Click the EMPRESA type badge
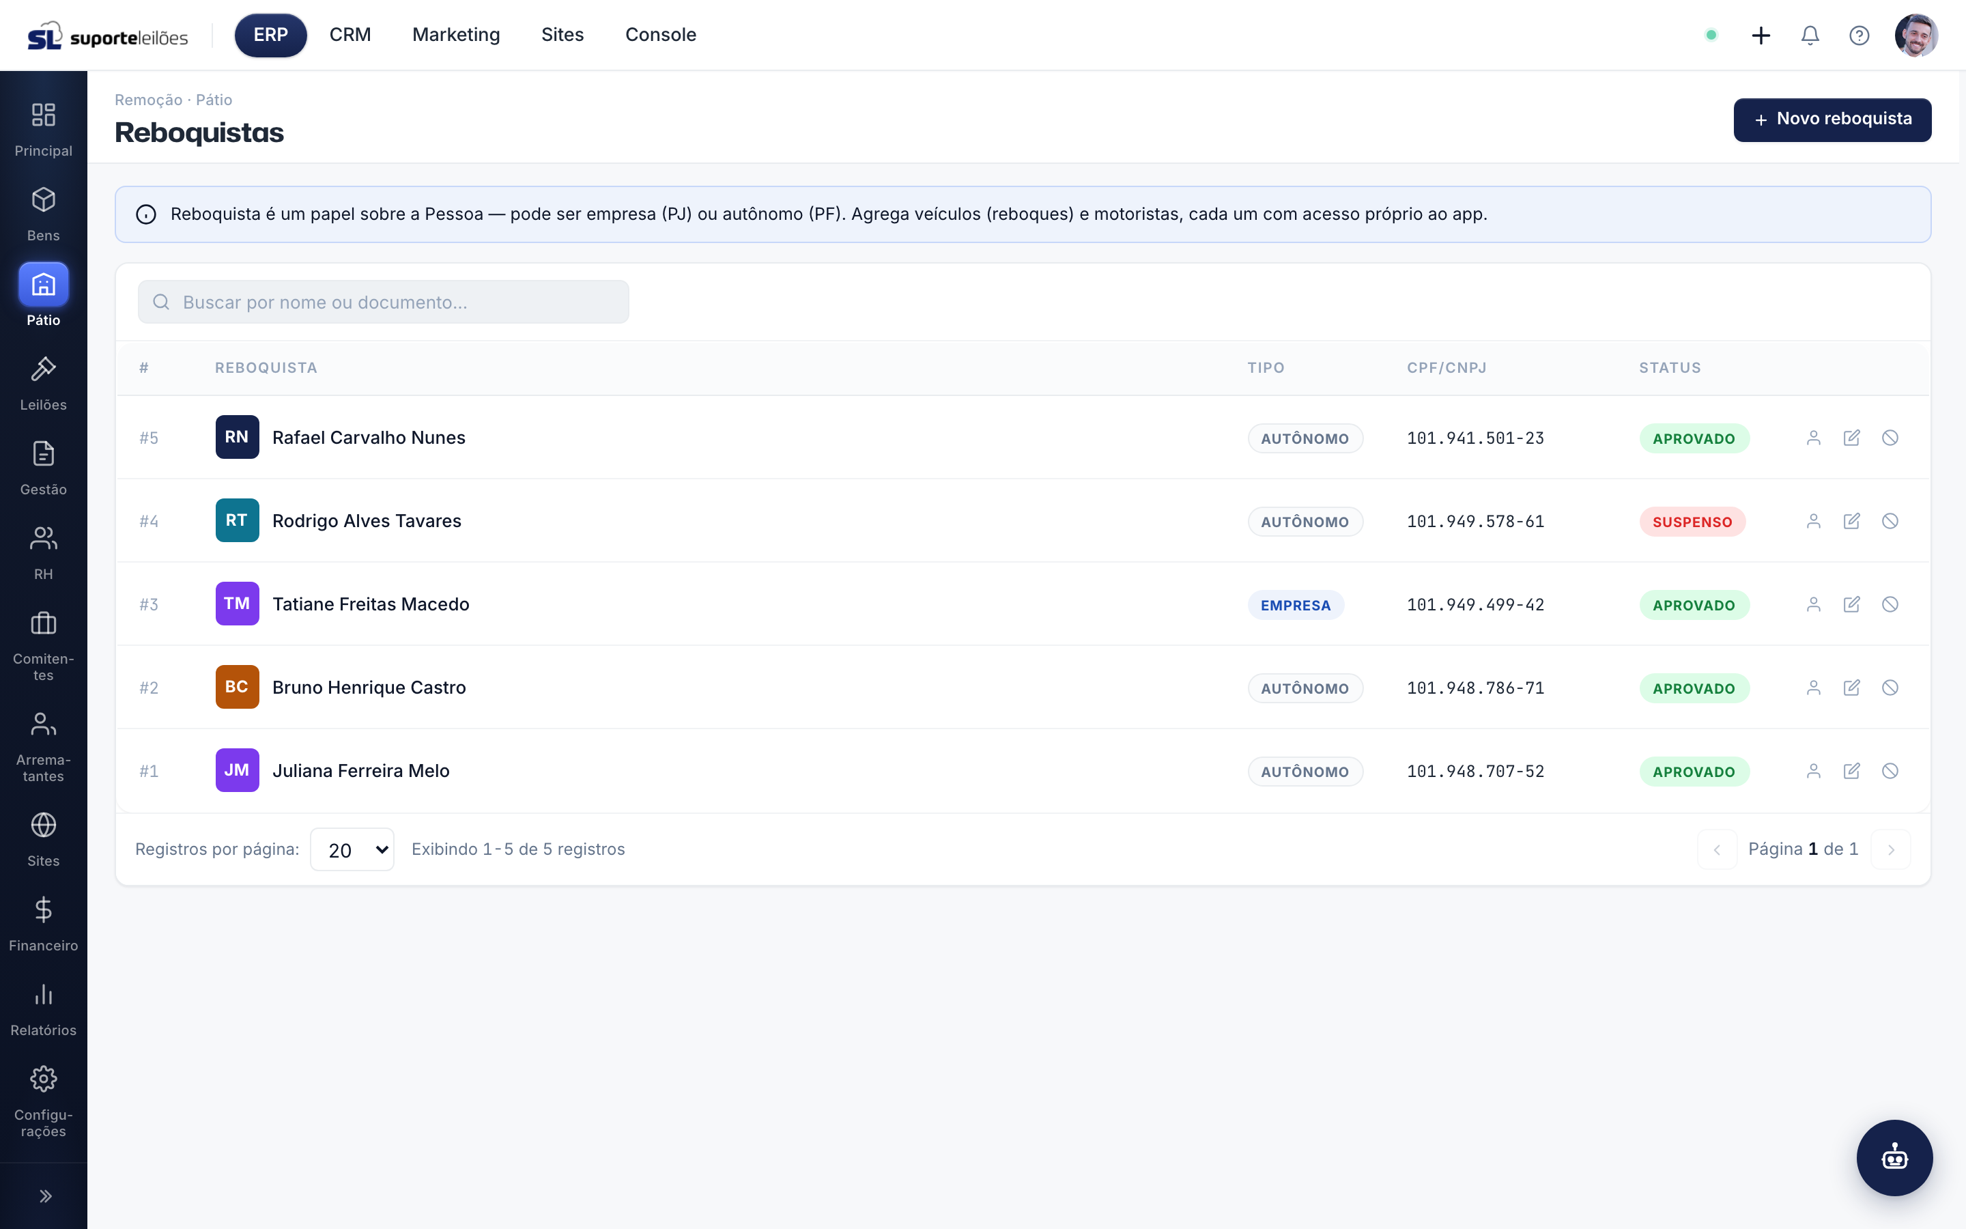Viewport: 1966px width, 1229px height. pos(1296,606)
